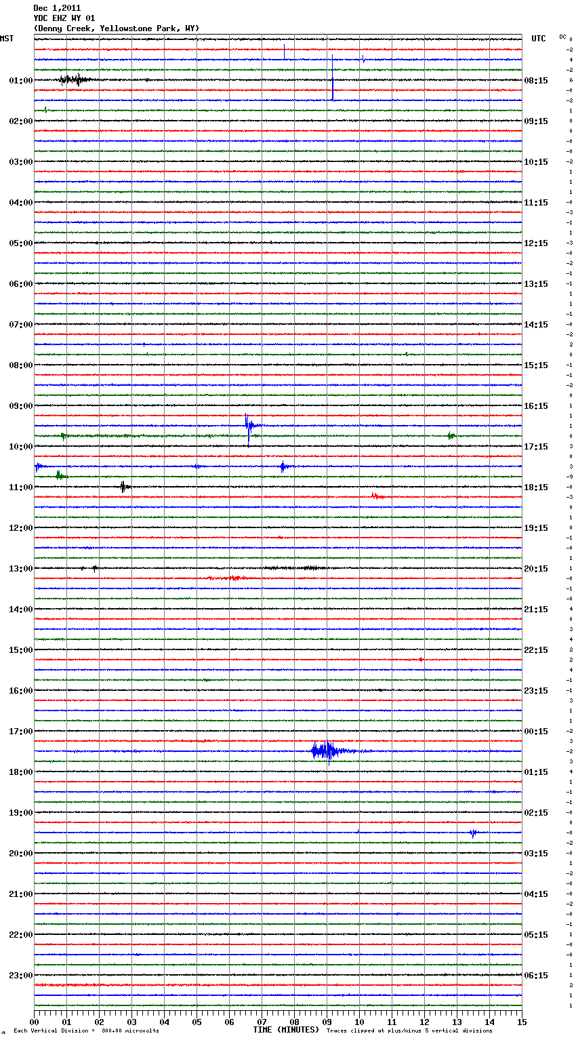Click minute tick label "09" on bottom axis
576x1040 pixels.
[x=327, y=1022]
